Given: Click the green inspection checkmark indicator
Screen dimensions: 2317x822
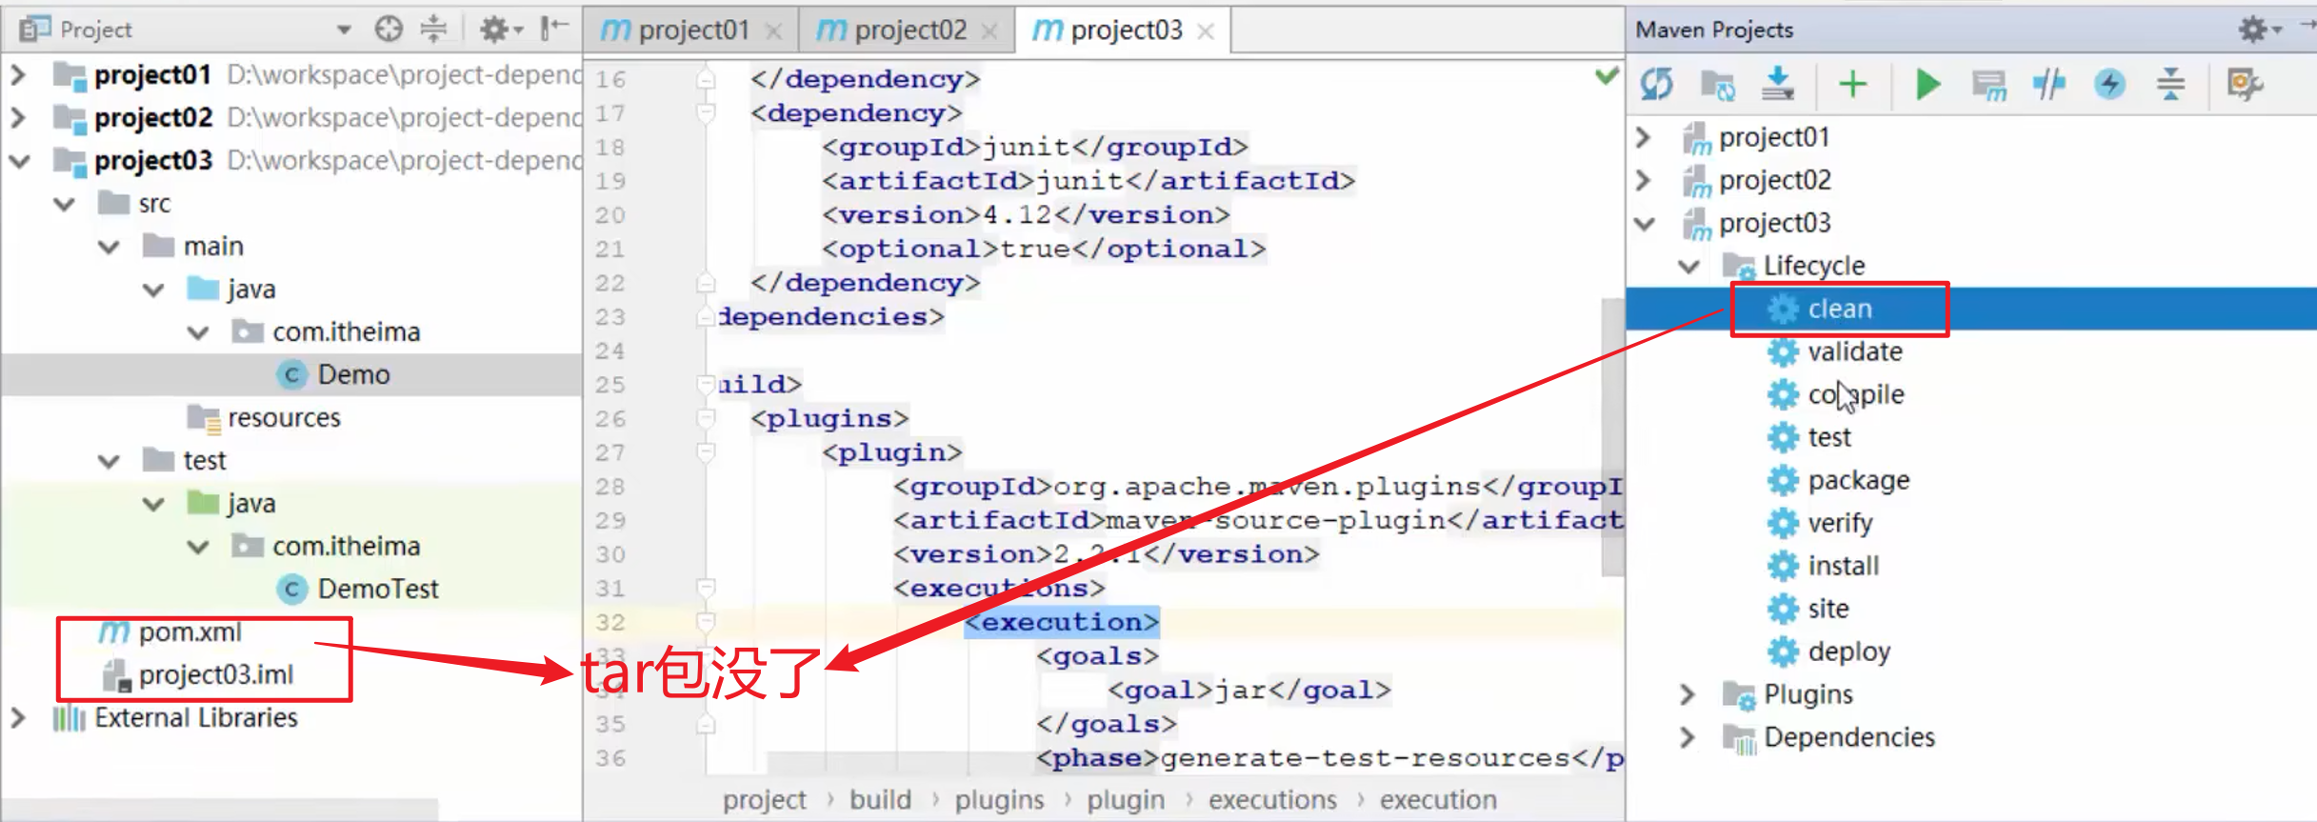Looking at the screenshot, I should click(1607, 76).
